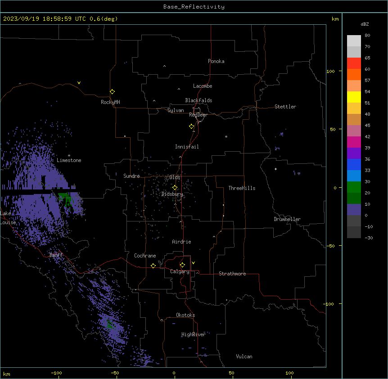Click the Okotoks town label
388x379 pixels.
185,315
